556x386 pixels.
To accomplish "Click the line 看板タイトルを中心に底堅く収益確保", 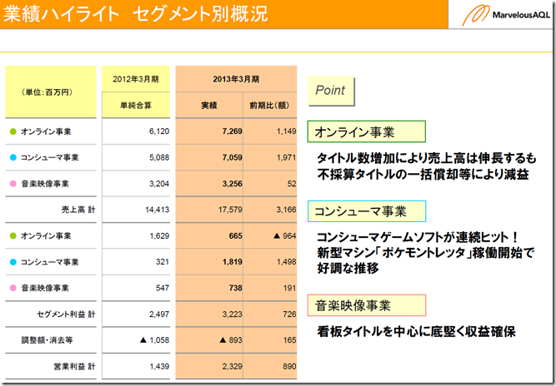I will coord(416,332).
